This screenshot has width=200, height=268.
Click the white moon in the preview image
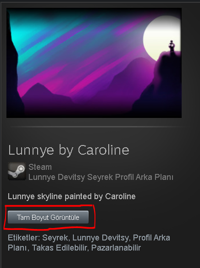coord(161,38)
